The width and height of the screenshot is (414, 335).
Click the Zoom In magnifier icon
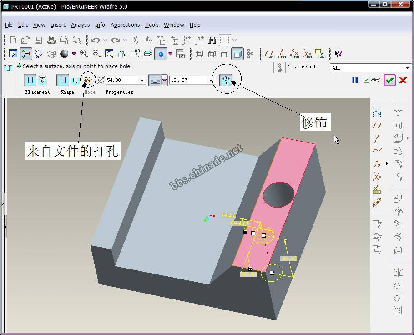pos(84,54)
